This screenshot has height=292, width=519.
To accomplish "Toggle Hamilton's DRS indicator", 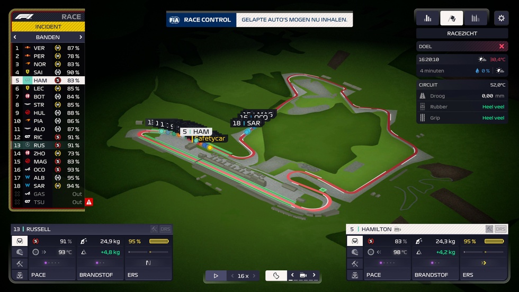I will [x=500, y=229].
